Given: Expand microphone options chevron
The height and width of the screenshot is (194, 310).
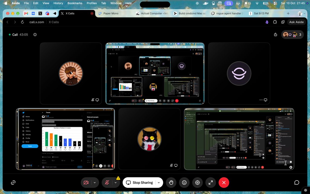Looking at the screenshot, I should (x=116, y=183).
